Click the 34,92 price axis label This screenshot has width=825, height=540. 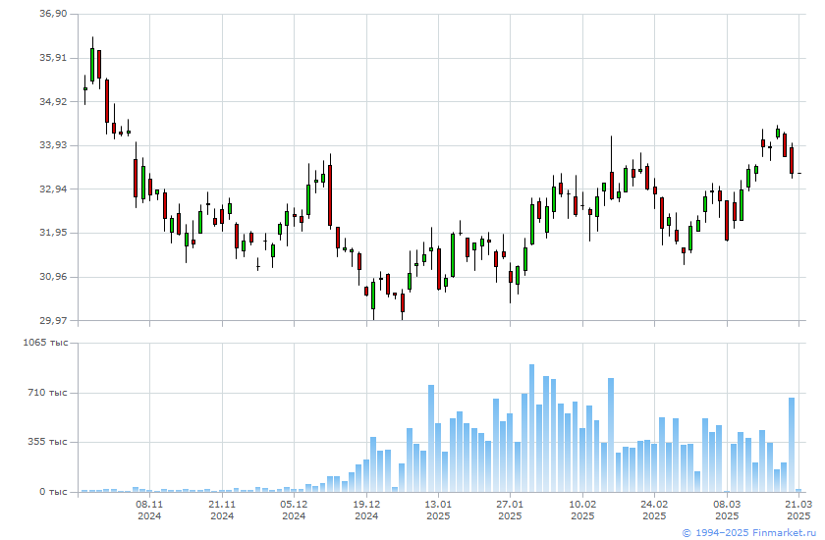click(x=53, y=101)
